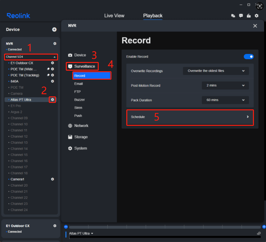
Task: Select the greyed POE TM channel
Action: 17,87
